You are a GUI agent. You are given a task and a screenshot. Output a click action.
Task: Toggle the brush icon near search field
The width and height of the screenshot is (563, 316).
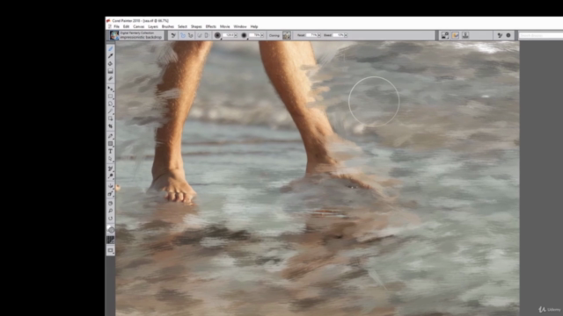(500, 35)
